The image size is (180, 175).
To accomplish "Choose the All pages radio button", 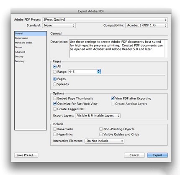I will [x=55, y=66].
